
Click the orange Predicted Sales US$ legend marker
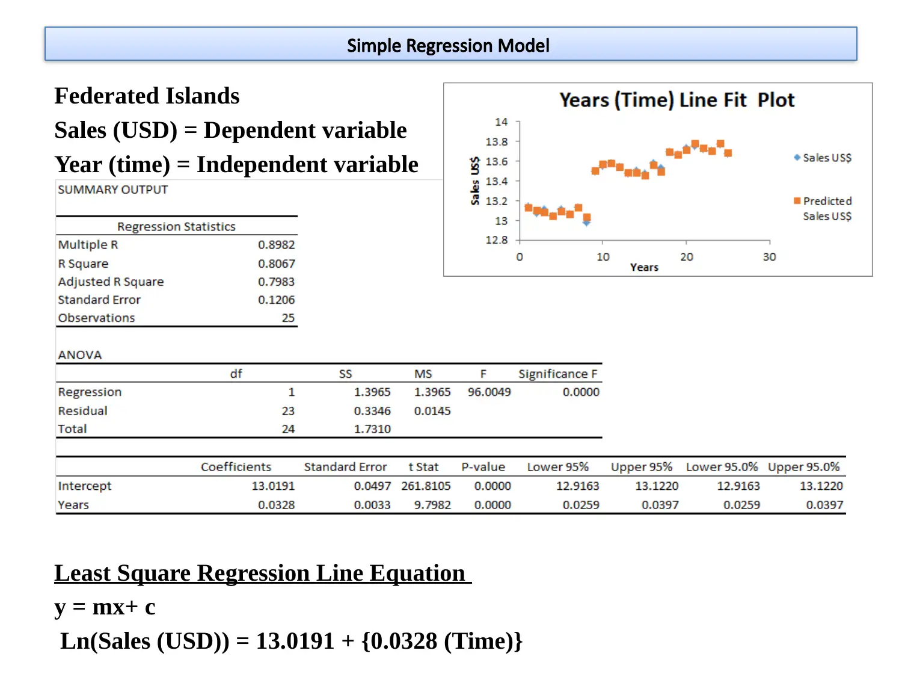pos(797,201)
